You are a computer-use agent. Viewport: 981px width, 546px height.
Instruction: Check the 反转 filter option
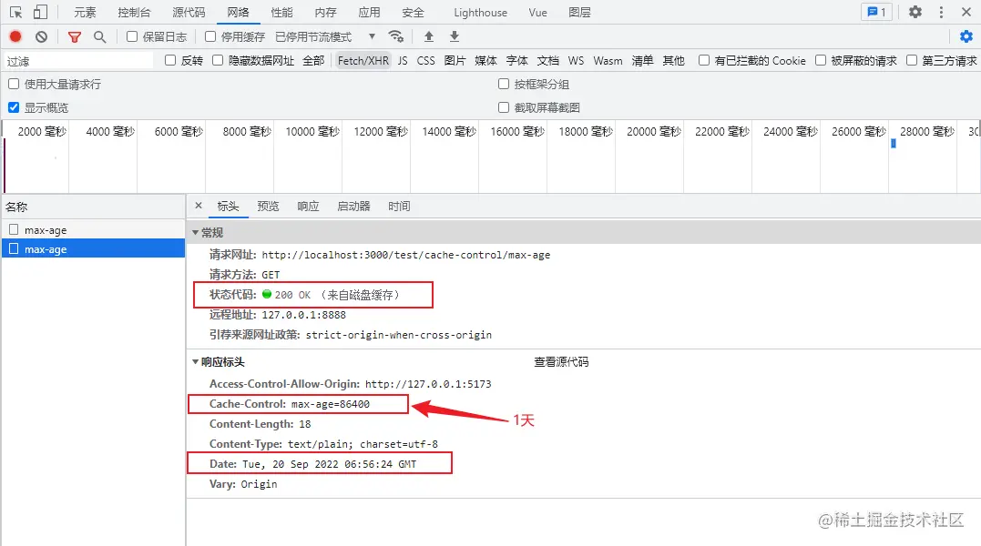click(170, 60)
